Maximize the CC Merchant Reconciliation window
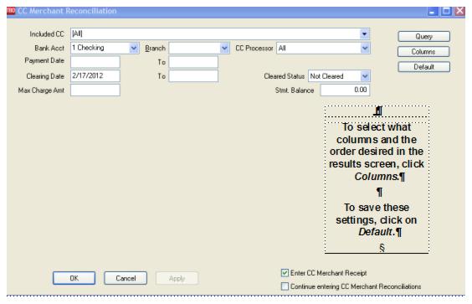472x304 pixels. (x=446, y=12)
